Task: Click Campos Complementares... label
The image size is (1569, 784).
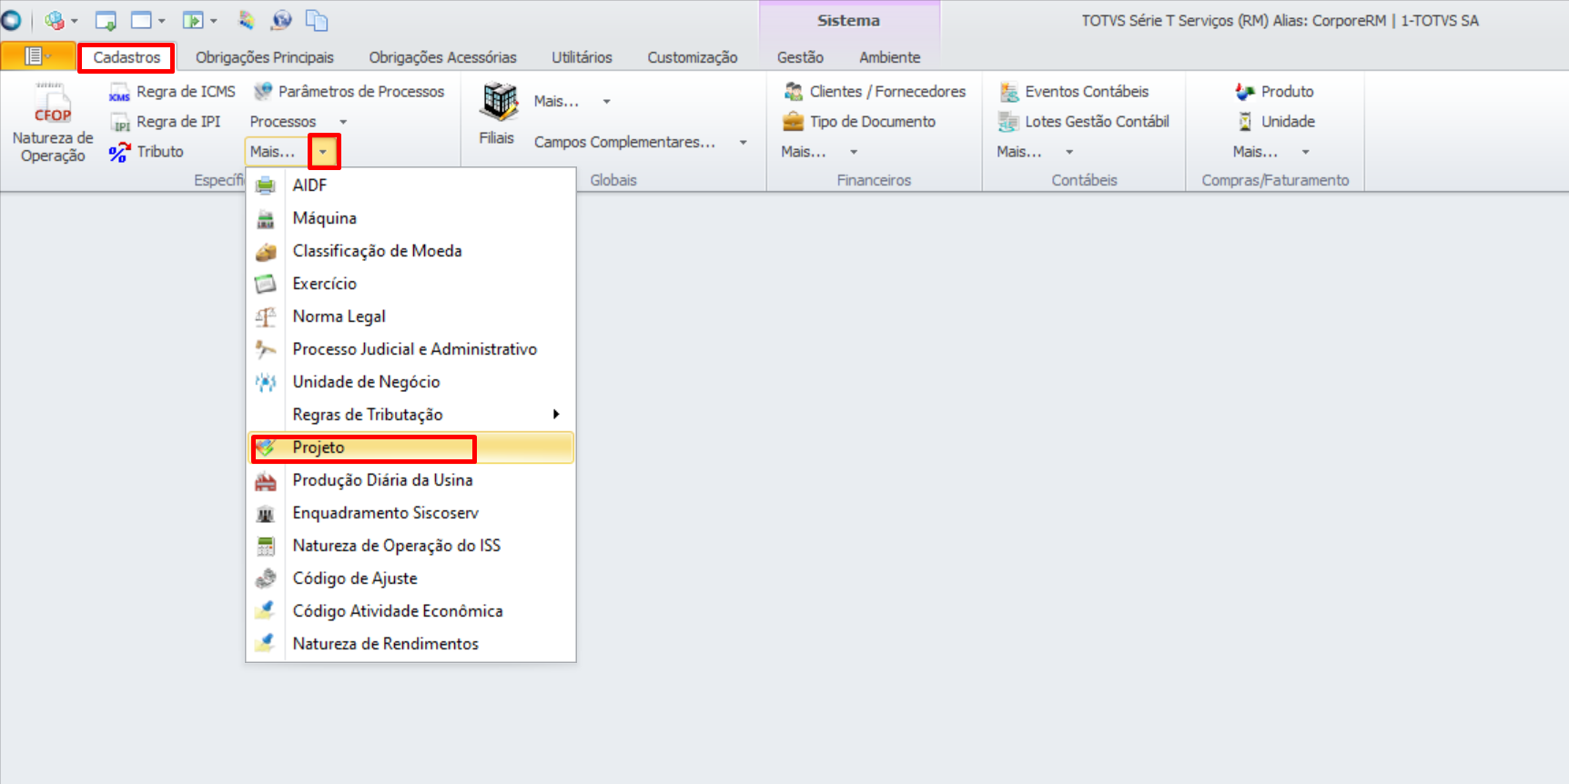Action: tap(624, 143)
